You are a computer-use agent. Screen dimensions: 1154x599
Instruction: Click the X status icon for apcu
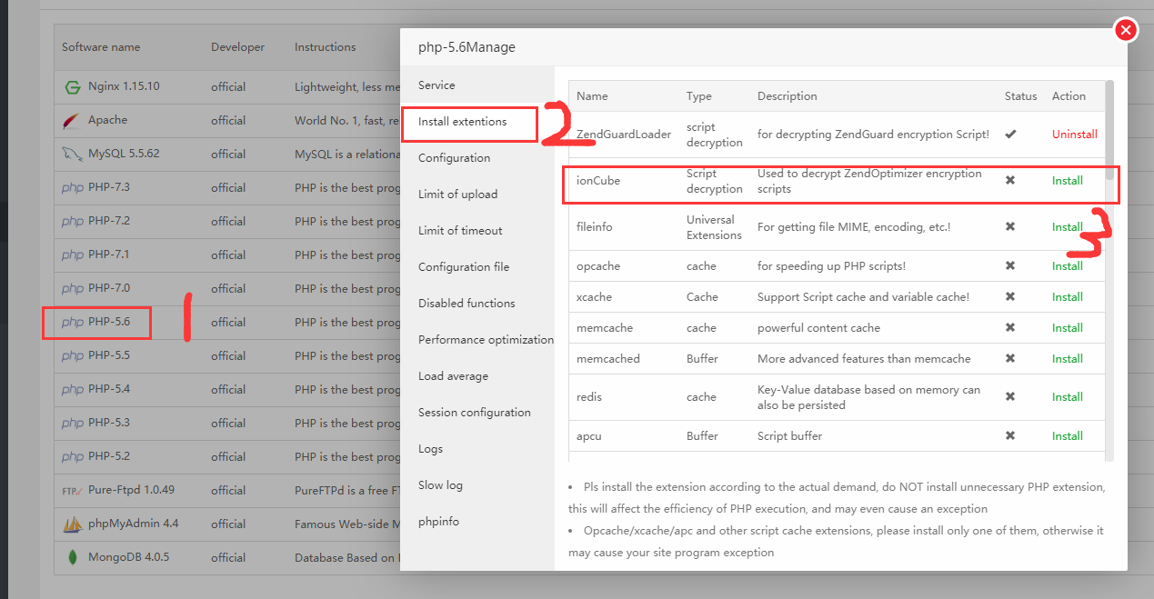(x=1010, y=436)
